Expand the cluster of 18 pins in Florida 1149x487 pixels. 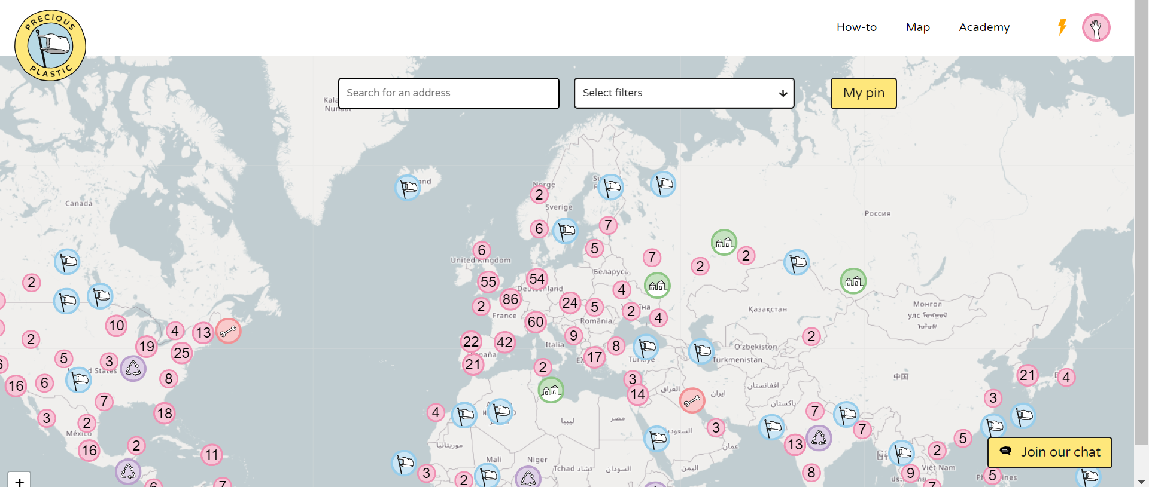[164, 413]
